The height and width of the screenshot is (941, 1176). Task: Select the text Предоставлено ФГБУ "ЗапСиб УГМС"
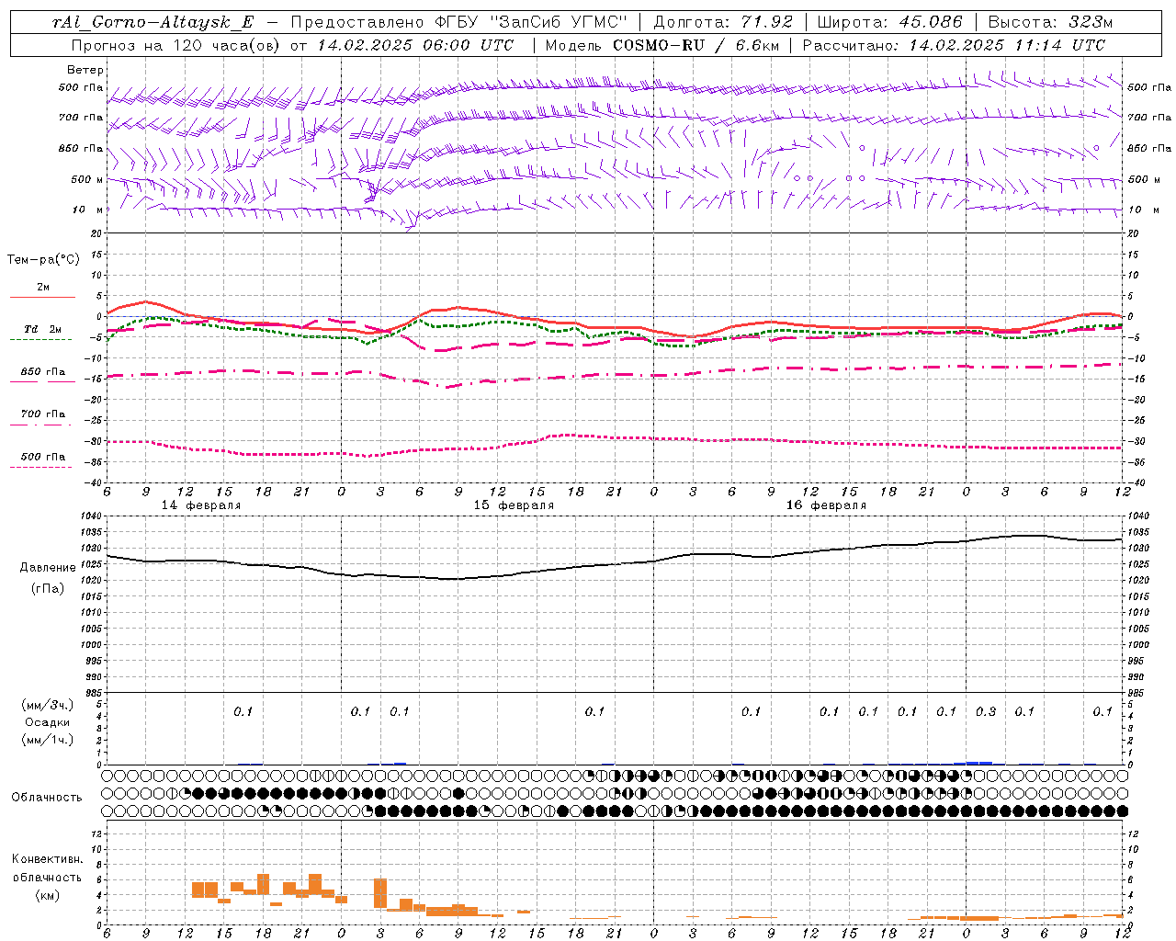[458, 23]
